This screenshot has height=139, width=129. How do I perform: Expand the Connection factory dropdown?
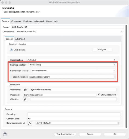click(x=73, y=70)
